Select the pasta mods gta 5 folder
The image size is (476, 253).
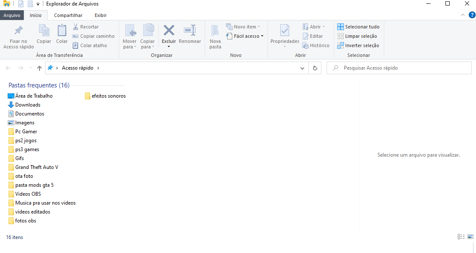click(x=31, y=185)
